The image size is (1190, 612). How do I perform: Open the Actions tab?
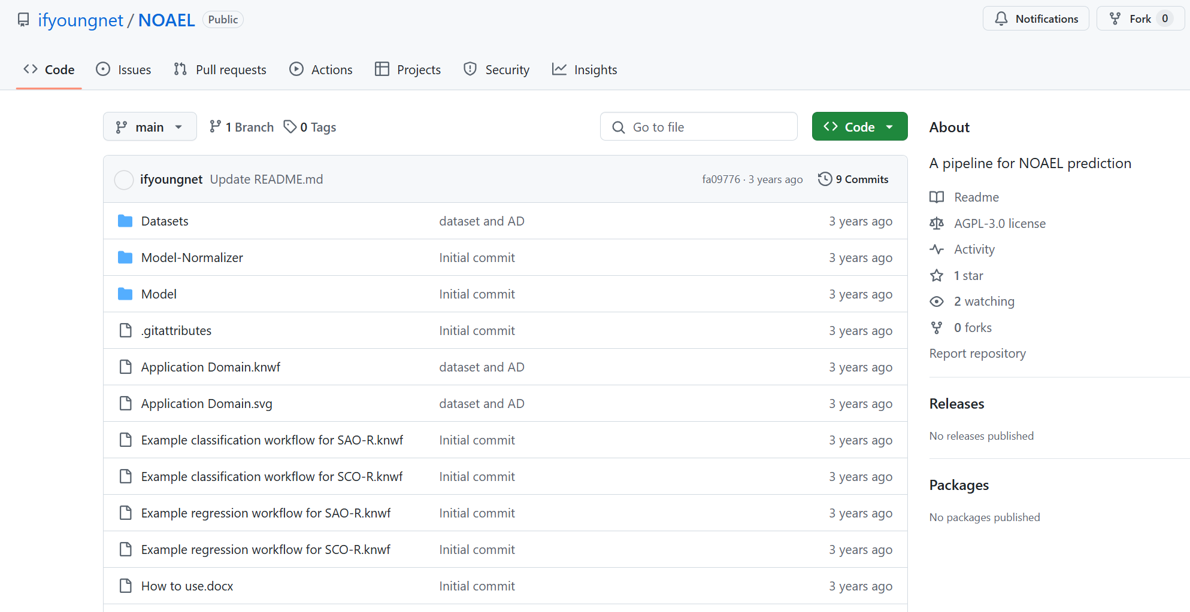[321, 69]
